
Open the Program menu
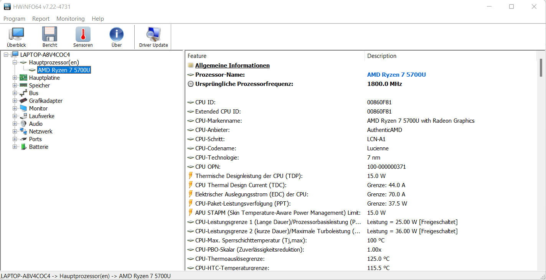14,19
